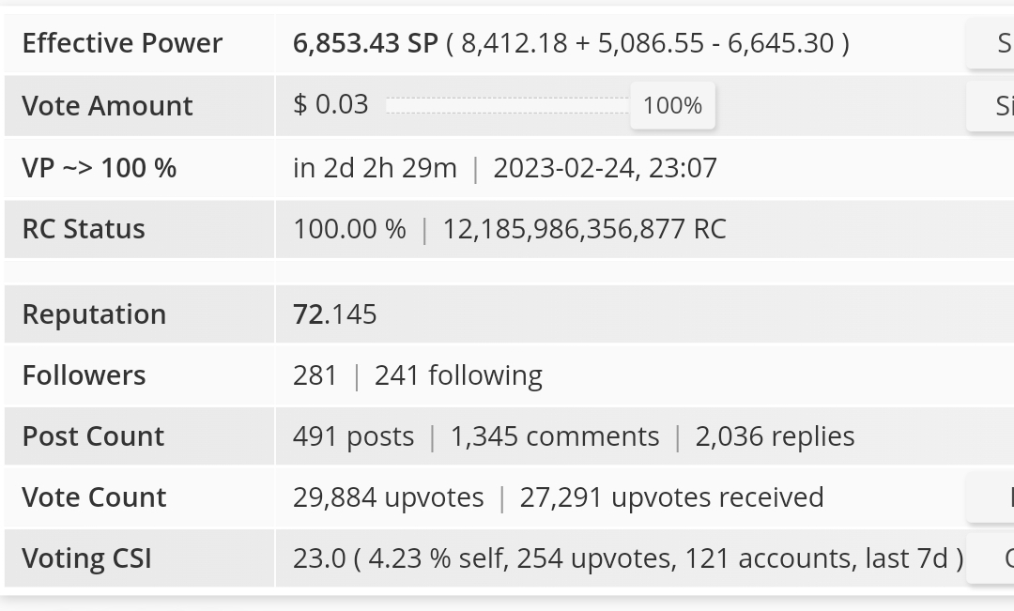Click the $ 0.03 vote amount value
The image size is (1014, 611).
pyautogui.click(x=330, y=104)
